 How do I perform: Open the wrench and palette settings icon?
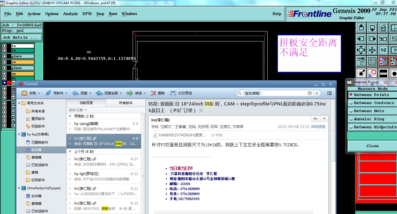(x=361, y=61)
